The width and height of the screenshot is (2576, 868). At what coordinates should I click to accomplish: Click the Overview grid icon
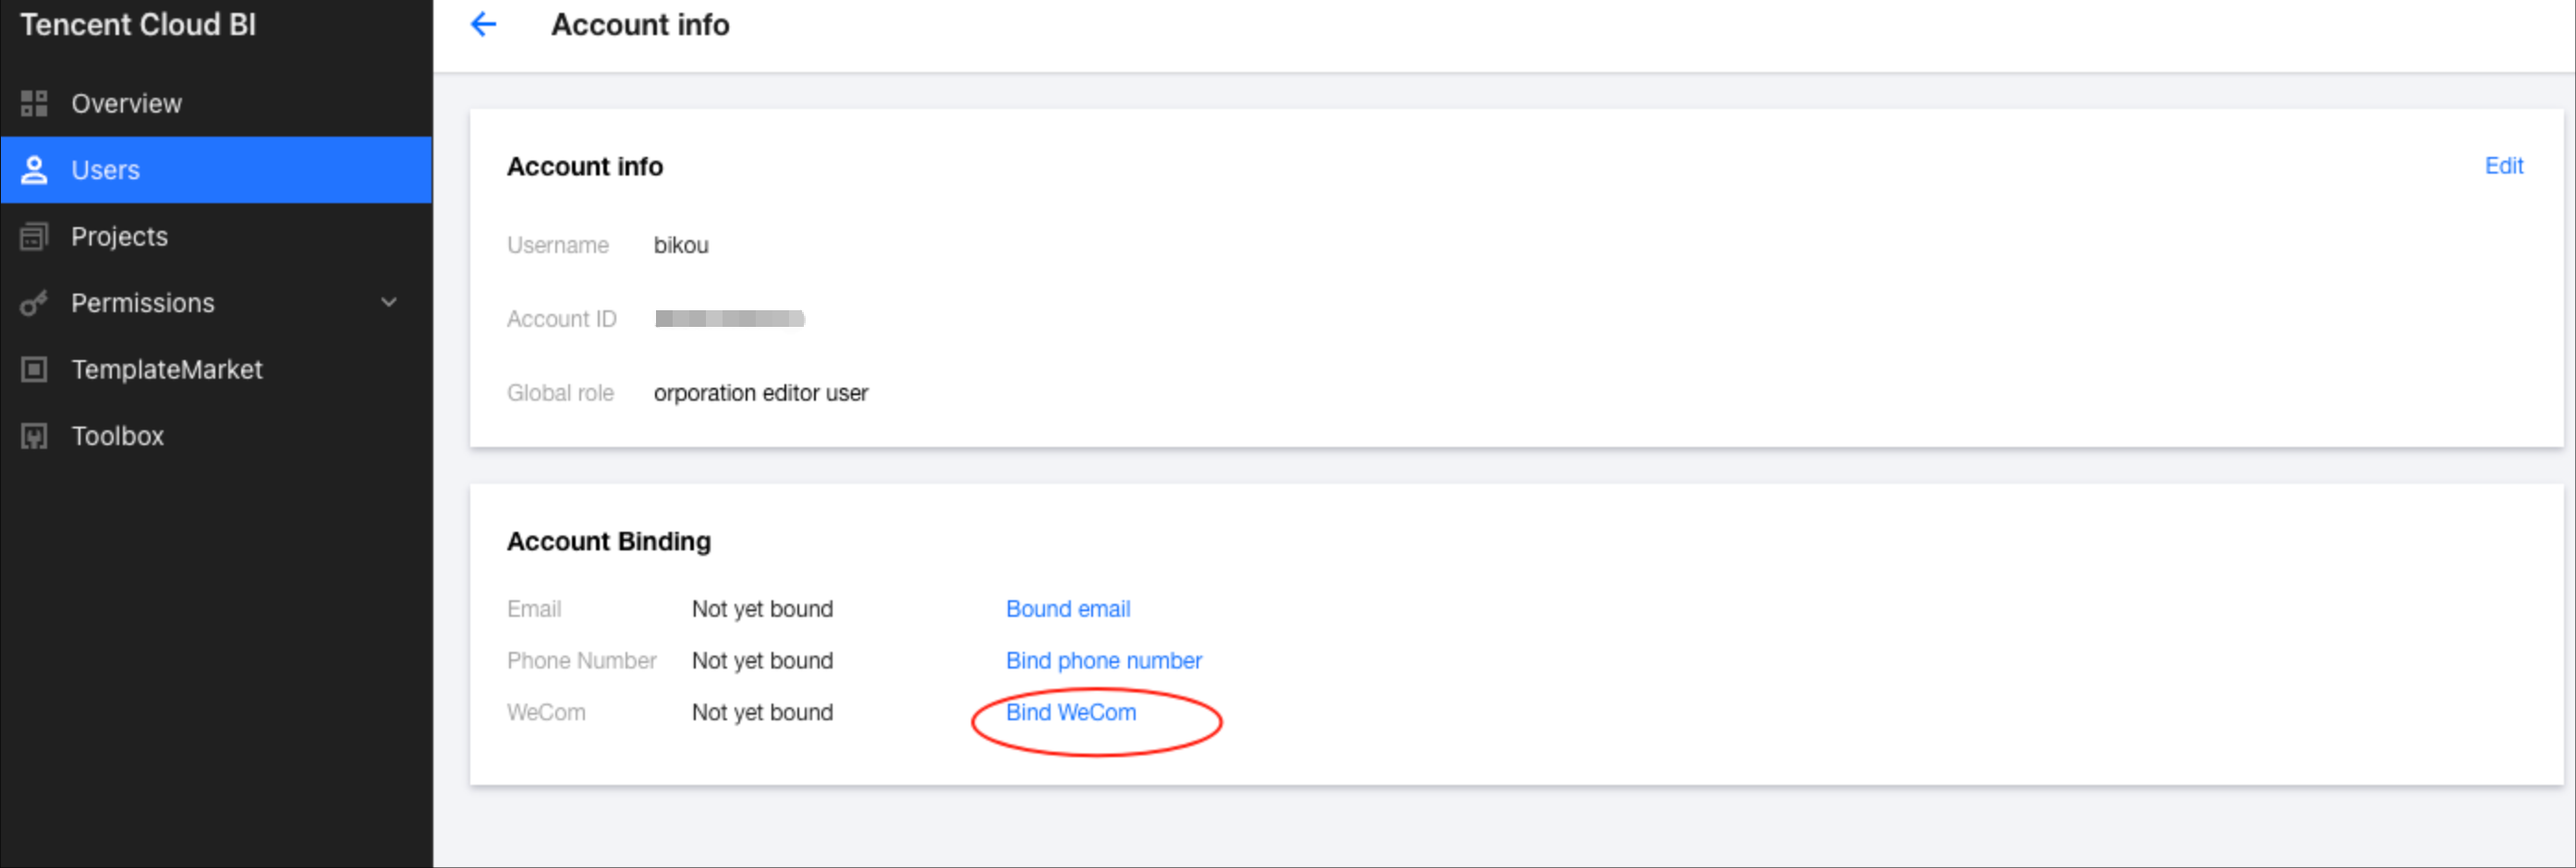[34, 103]
